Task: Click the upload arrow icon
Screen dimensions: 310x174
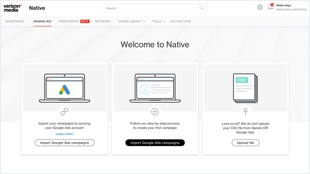Action: pos(245,112)
